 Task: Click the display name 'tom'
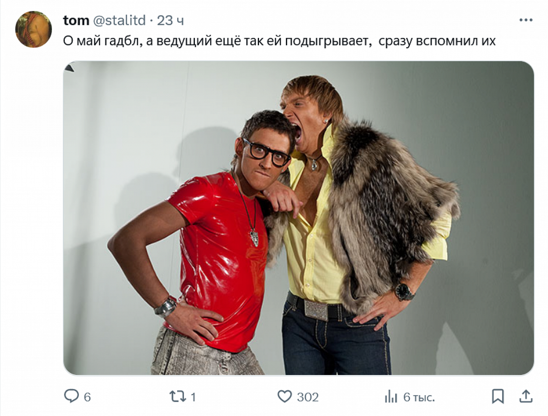[76, 20]
